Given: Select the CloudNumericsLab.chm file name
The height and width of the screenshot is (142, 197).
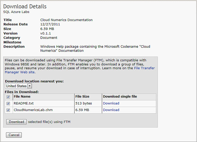Looking at the screenshot, I should 33,110.
